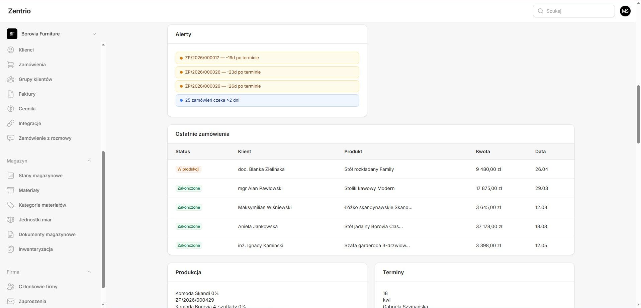The height and width of the screenshot is (308, 641).
Task: Click the Szukaj search field
Action: pyautogui.click(x=573, y=11)
